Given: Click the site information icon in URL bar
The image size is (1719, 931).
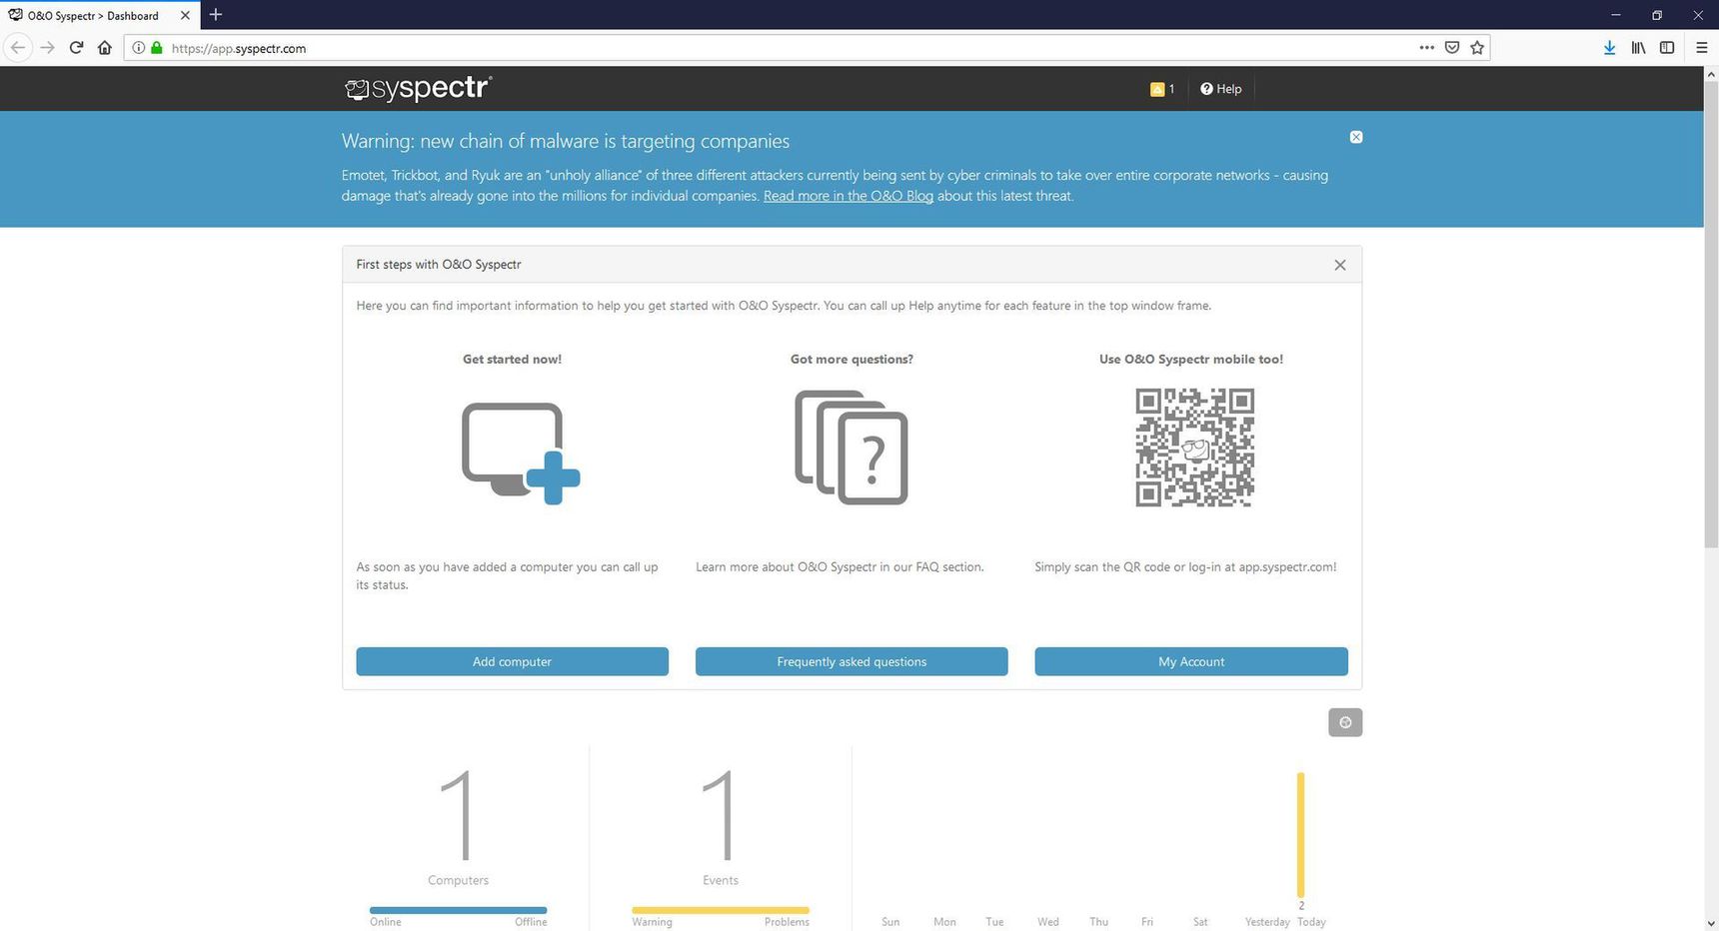Looking at the screenshot, I should point(139,48).
